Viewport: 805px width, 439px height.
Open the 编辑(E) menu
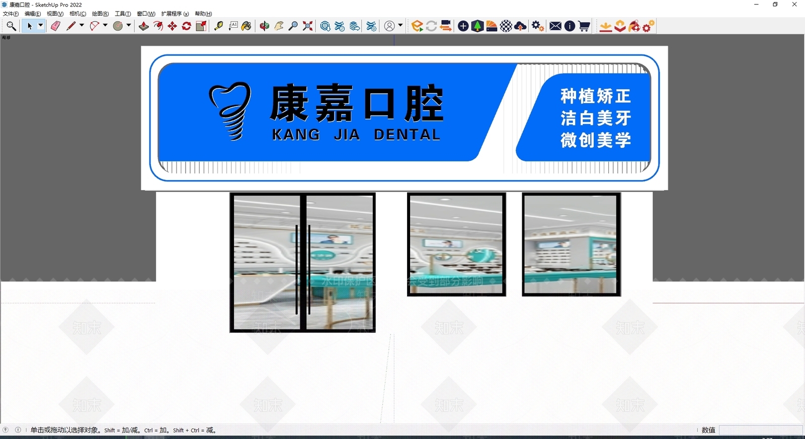[x=33, y=14]
